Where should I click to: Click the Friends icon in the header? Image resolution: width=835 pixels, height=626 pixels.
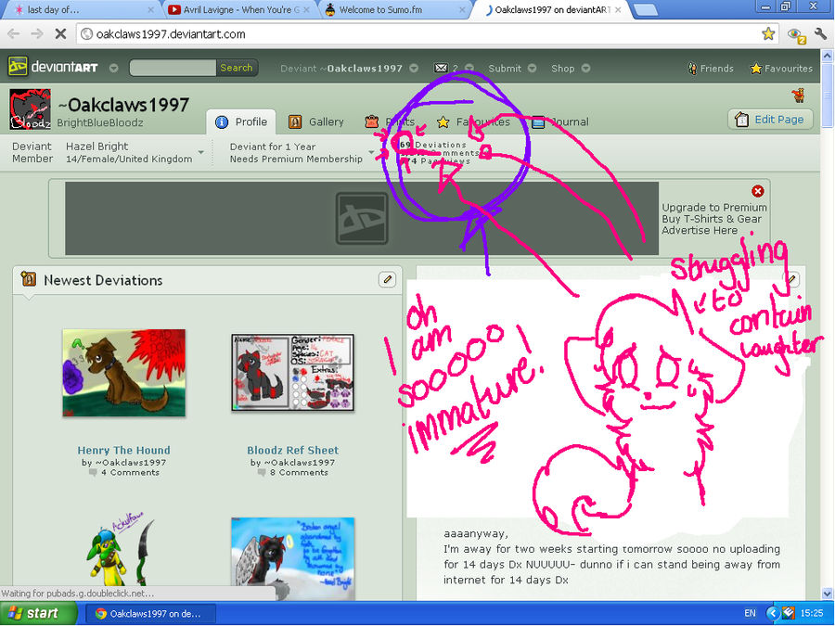693,68
